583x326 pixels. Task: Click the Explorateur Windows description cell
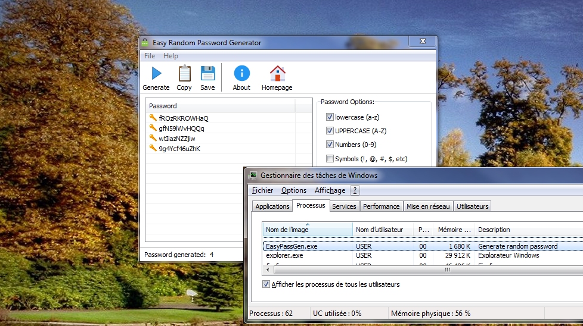pos(508,256)
